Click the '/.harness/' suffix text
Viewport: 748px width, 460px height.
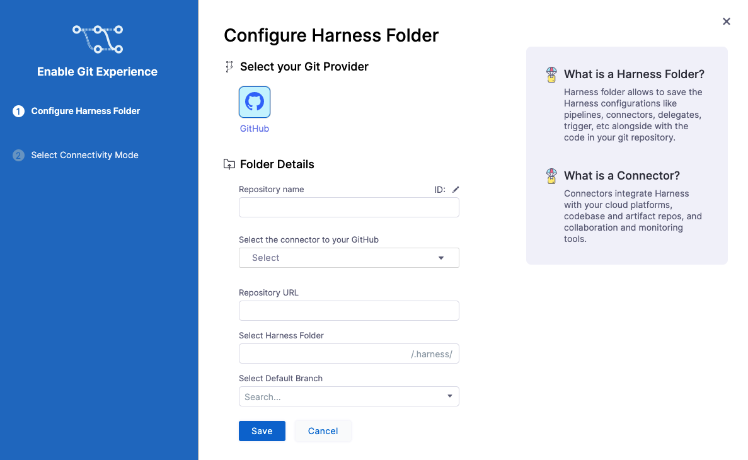click(x=431, y=354)
